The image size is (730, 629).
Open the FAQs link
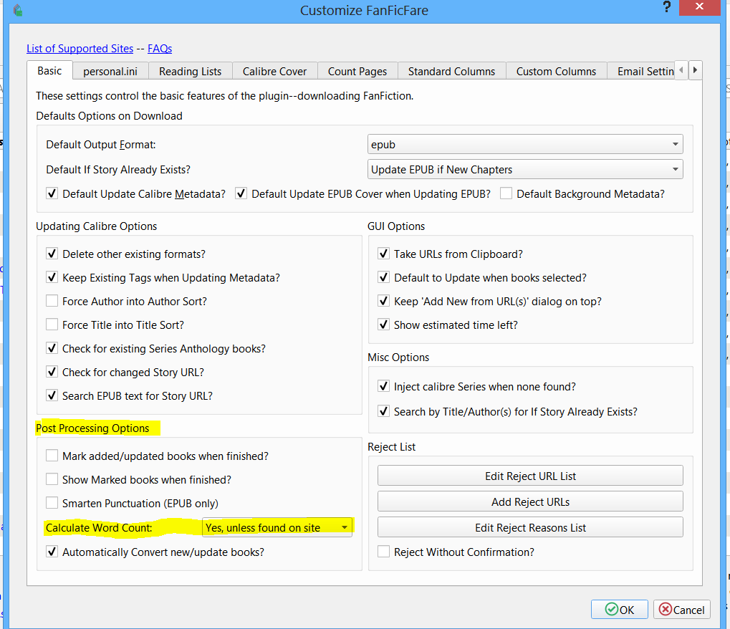[160, 49]
